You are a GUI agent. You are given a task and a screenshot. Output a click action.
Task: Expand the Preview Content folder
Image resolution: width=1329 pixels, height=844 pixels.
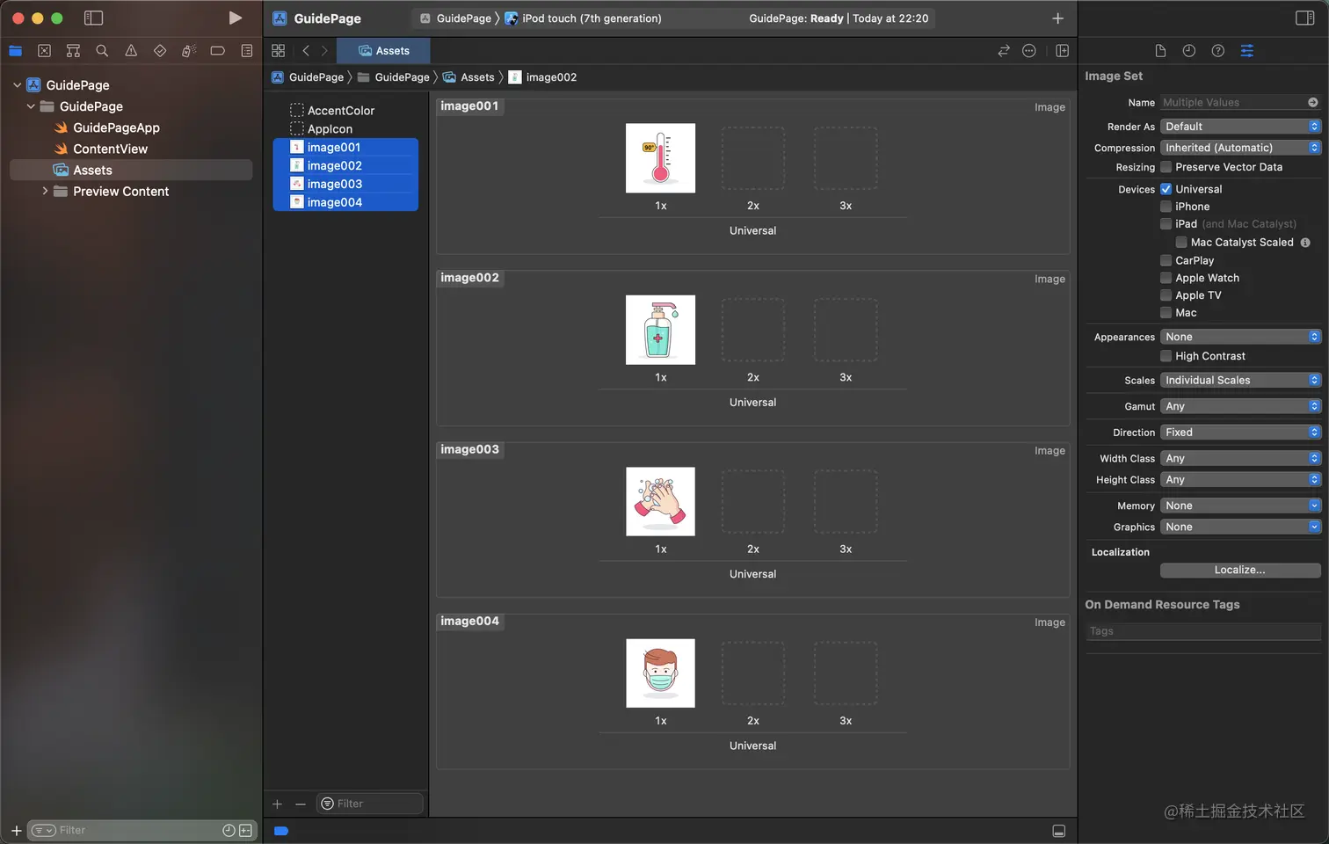click(45, 191)
